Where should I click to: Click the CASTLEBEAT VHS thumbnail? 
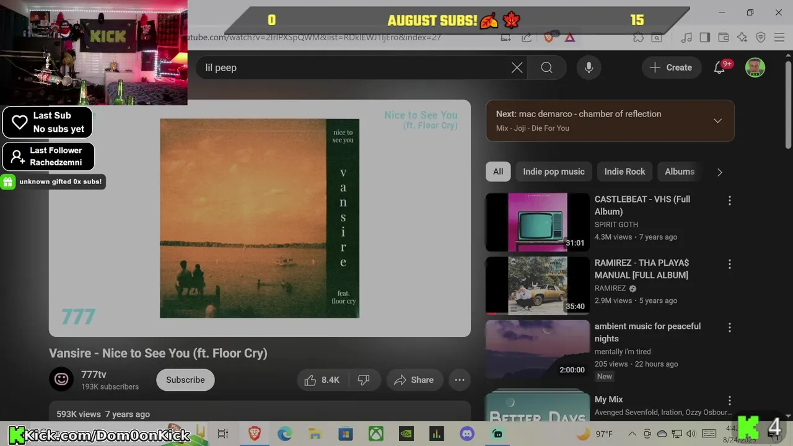(537, 222)
